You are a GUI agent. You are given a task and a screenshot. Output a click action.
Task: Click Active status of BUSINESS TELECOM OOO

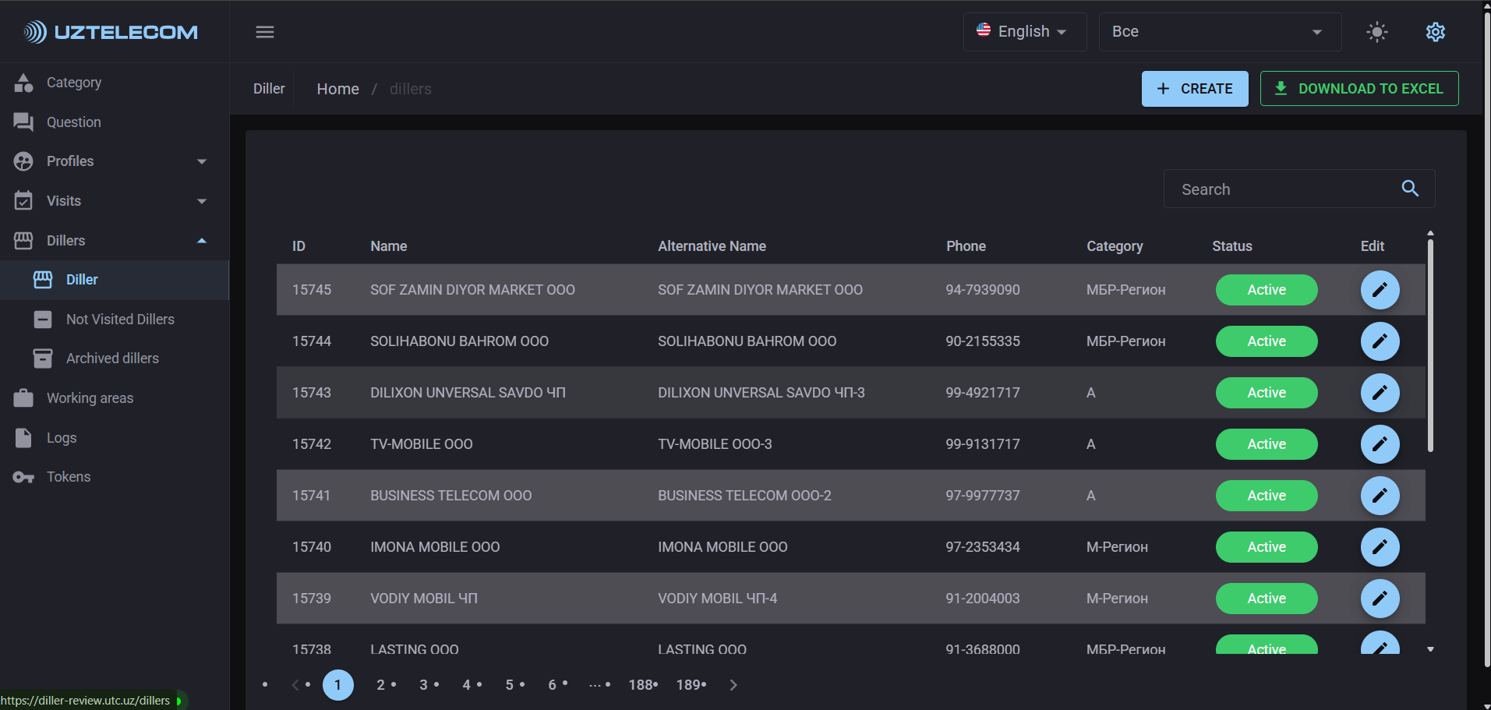[x=1266, y=496]
